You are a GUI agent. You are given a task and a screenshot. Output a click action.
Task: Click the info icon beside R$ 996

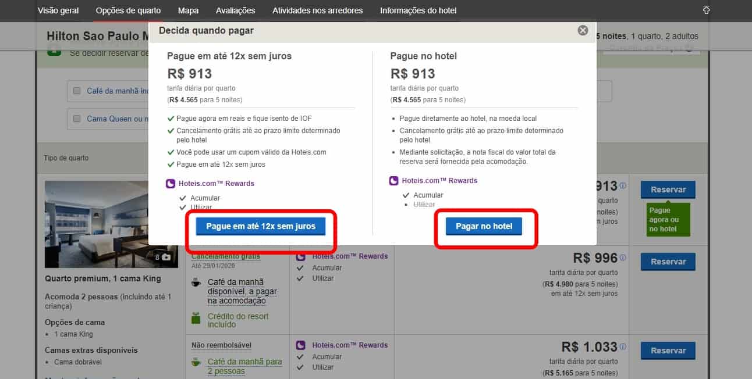pyautogui.click(x=623, y=258)
